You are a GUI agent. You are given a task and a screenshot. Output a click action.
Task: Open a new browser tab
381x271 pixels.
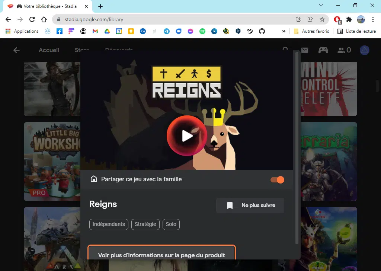tap(100, 6)
